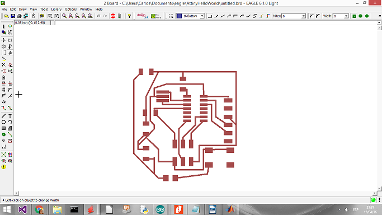The image size is (382, 215).
Task: Click inside the command line input field
Action: pos(215,22)
